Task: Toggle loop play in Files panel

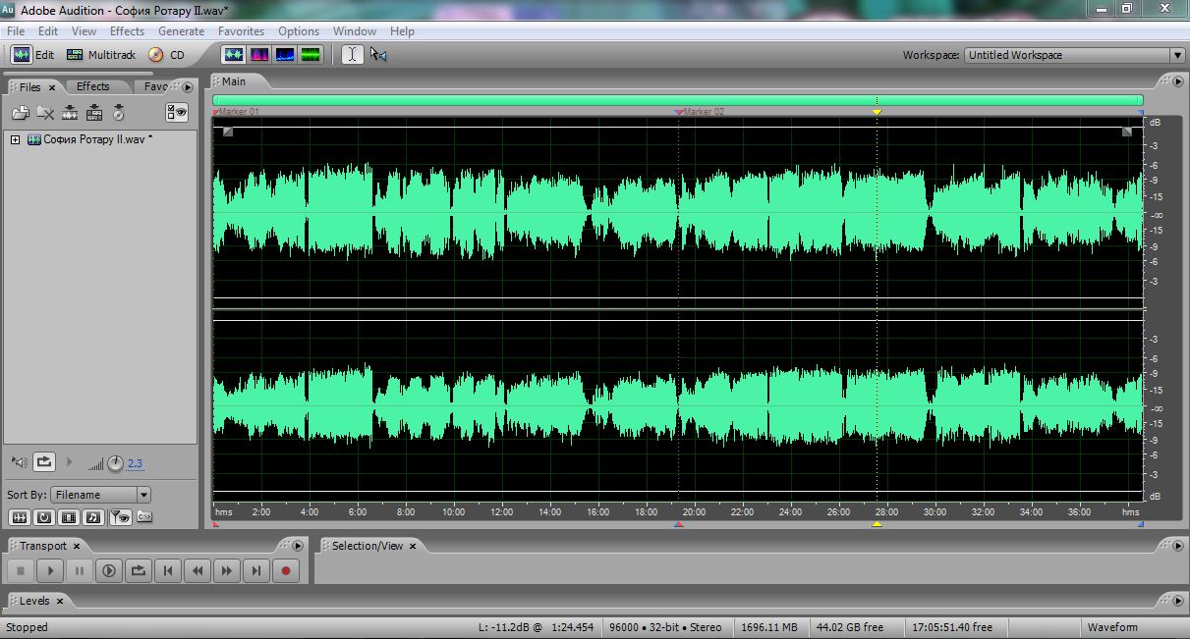Action: [44, 461]
